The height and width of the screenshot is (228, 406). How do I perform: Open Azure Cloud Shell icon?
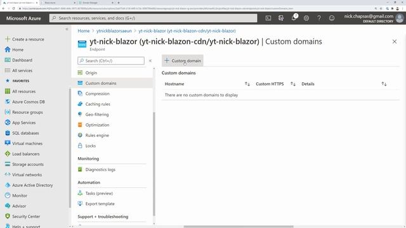tap(268, 18)
